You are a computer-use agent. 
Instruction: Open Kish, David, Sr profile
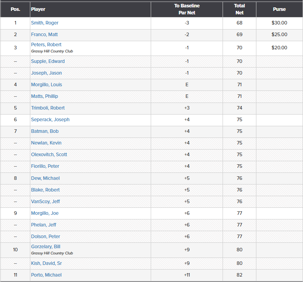(x=47, y=263)
